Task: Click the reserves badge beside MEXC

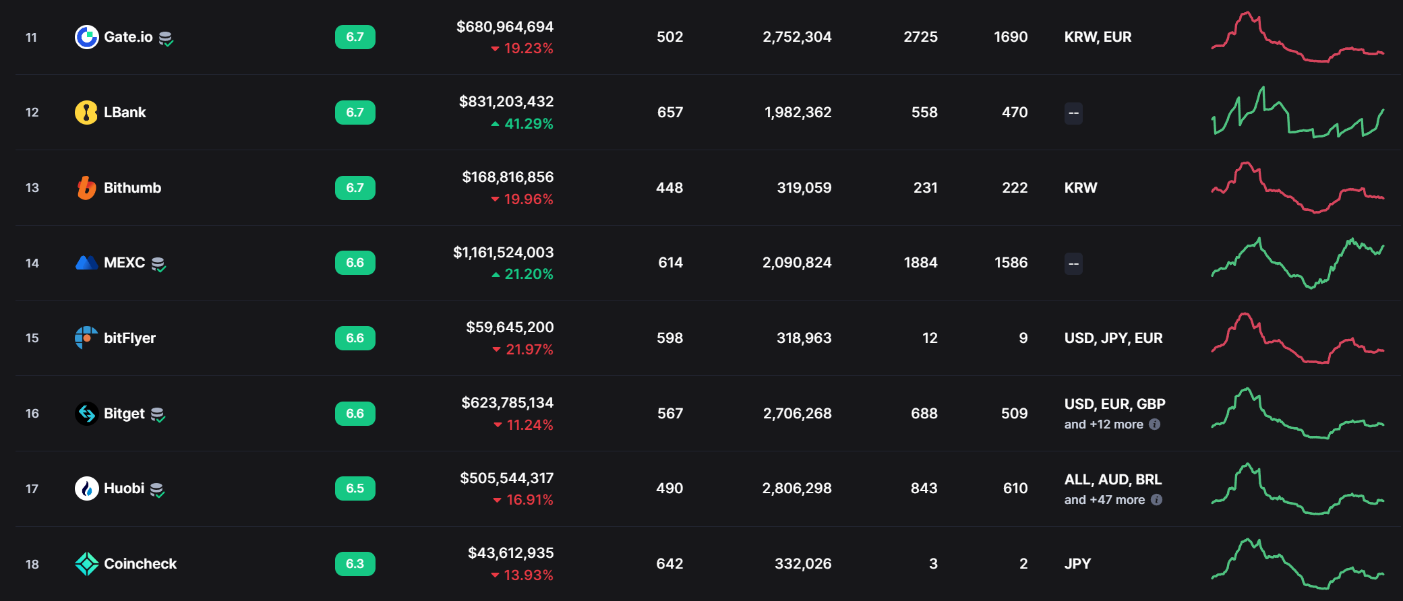Action: pyautogui.click(x=158, y=264)
